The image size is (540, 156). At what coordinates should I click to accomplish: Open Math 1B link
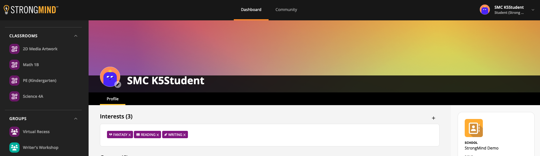coord(31,65)
